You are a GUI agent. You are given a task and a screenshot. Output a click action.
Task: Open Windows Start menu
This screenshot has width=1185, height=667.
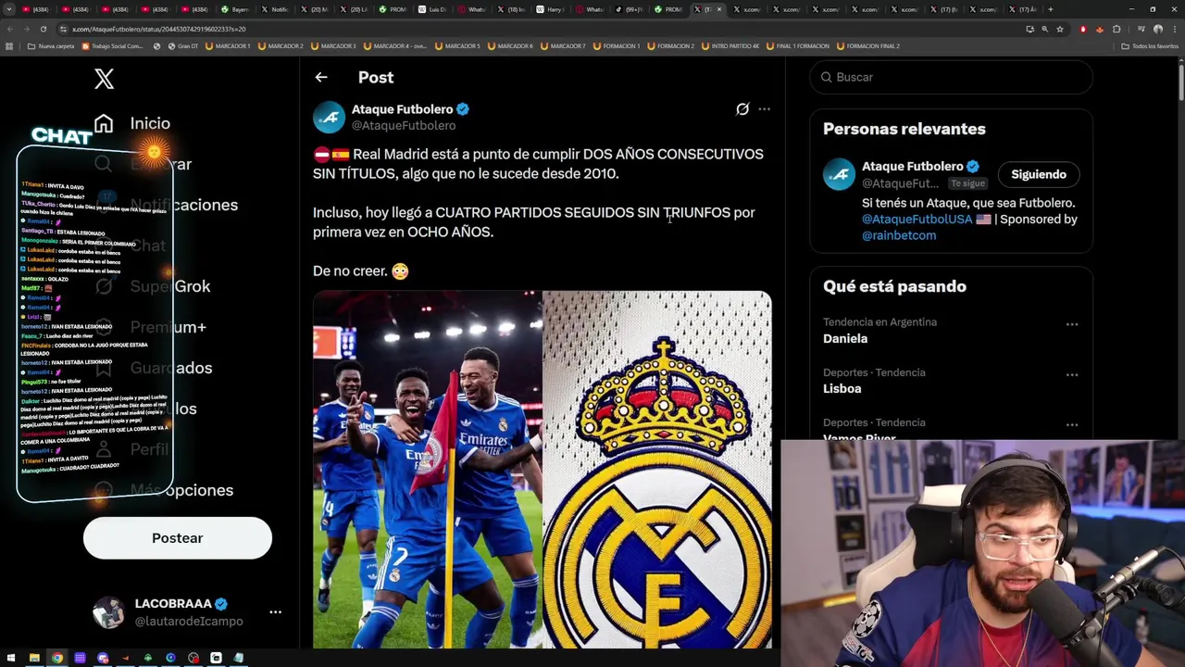click(x=11, y=658)
